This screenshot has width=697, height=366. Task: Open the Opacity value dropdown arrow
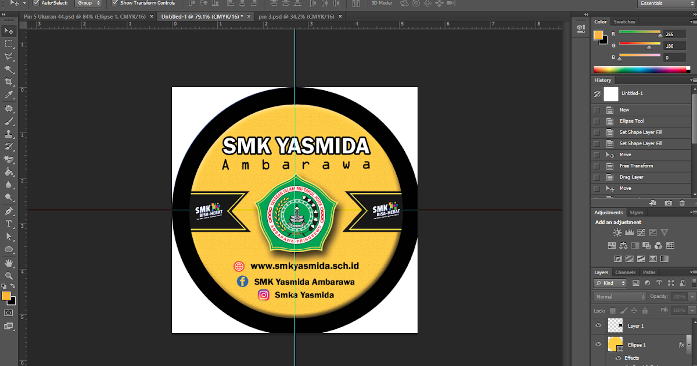(691, 296)
